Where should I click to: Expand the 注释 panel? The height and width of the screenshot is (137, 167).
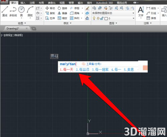[x=148, y=23]
